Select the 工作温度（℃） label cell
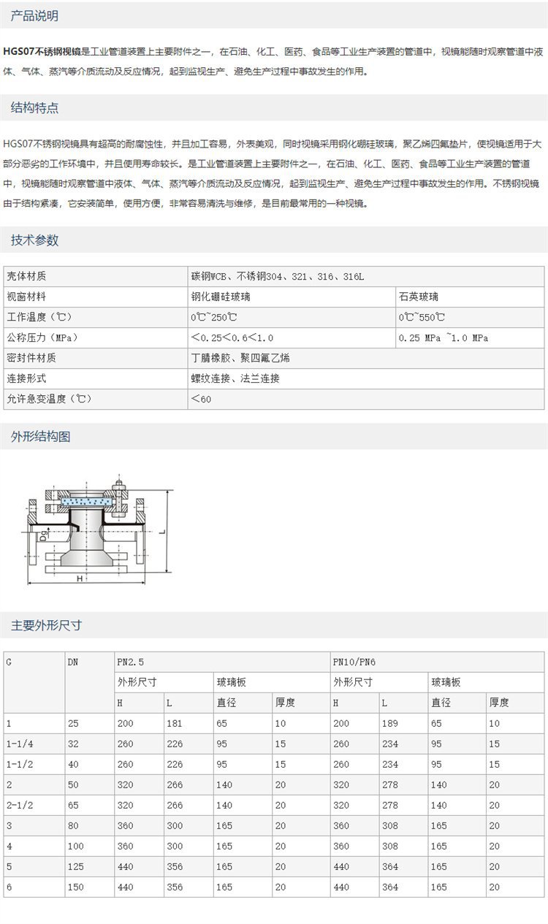The width and height of the screenshot is (548, 924). click(x=96, y=317)
